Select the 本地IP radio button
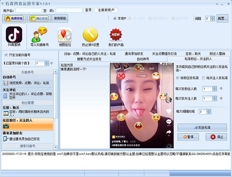Viewport: 232px width, 177px height. pos(115,18)
